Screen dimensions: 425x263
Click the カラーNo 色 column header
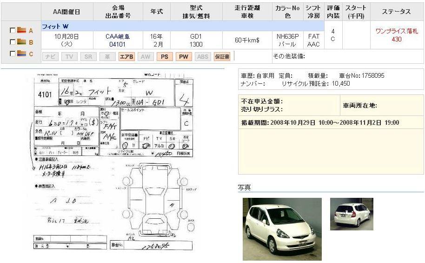pyautogui.click(x=287, y=12)
